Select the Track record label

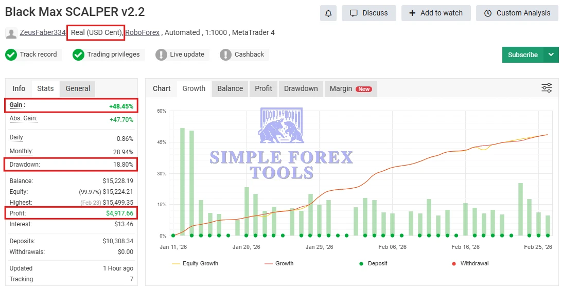pyautogui.click(x=39, y=55)
